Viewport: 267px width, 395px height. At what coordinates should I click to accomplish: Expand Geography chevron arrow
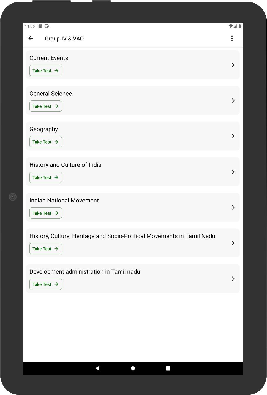233,136
